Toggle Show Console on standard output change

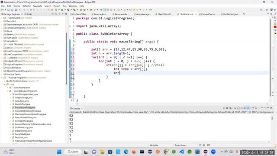[x=245, y=108]
